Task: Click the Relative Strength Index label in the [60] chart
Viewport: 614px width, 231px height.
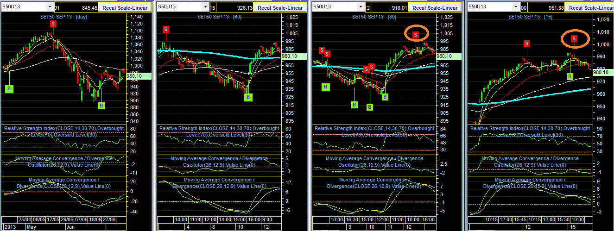Action: click(219, 131)
